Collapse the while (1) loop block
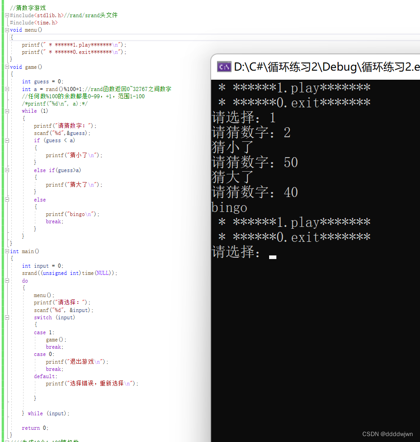This screenshot has width=420, height=442. [6, 110]
